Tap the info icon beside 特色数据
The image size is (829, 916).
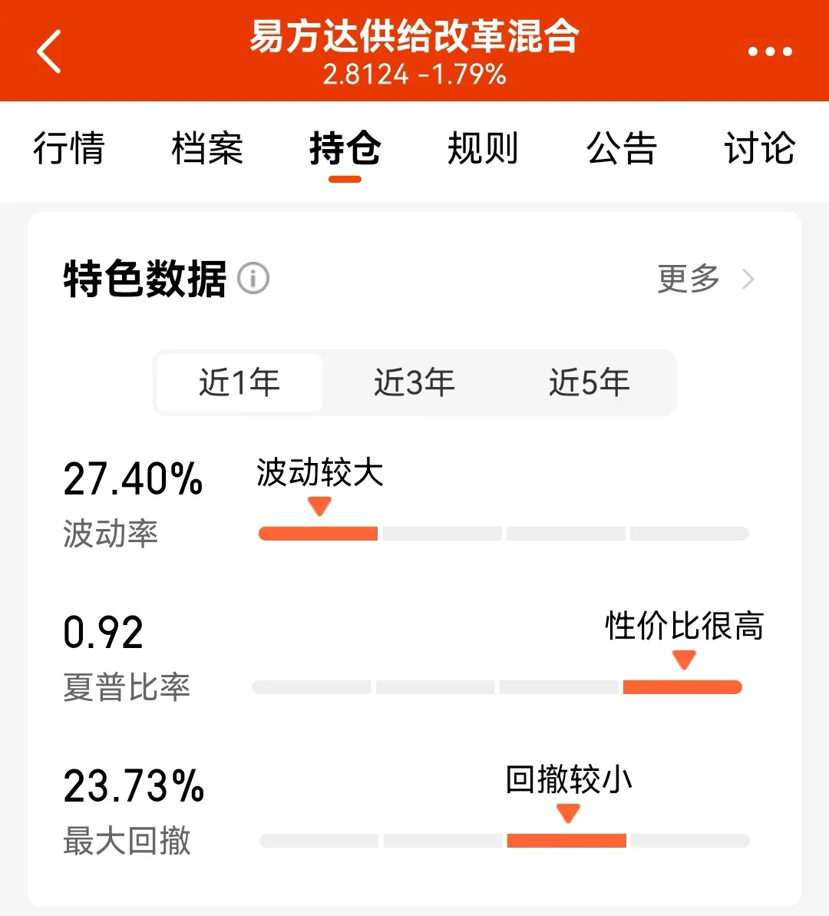coord(253,278)
